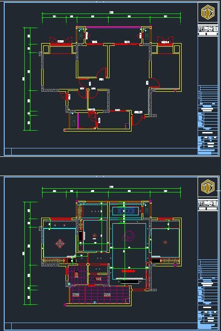The image size is (221, 331).
Task: Select the cyan ceiling outline in the left bedroom
Action: click(59, 243)
